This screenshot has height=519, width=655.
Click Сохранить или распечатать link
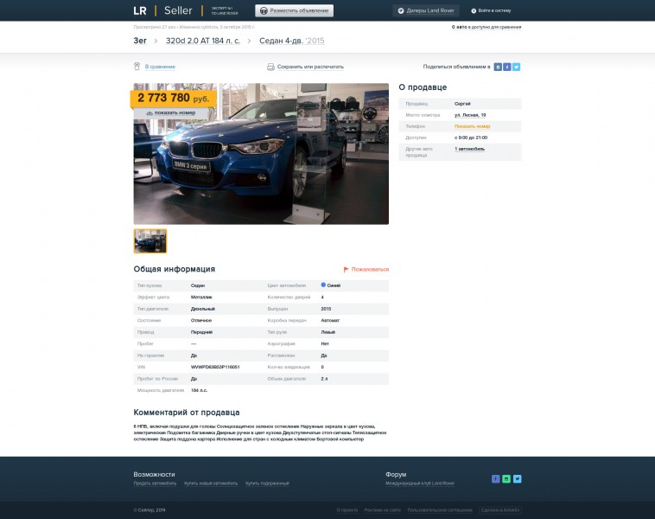coord(310,67)
